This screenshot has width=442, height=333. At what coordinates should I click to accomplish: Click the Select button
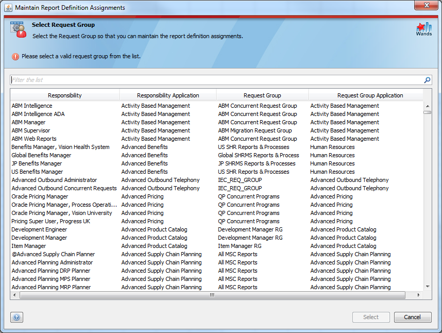(371, 317)
